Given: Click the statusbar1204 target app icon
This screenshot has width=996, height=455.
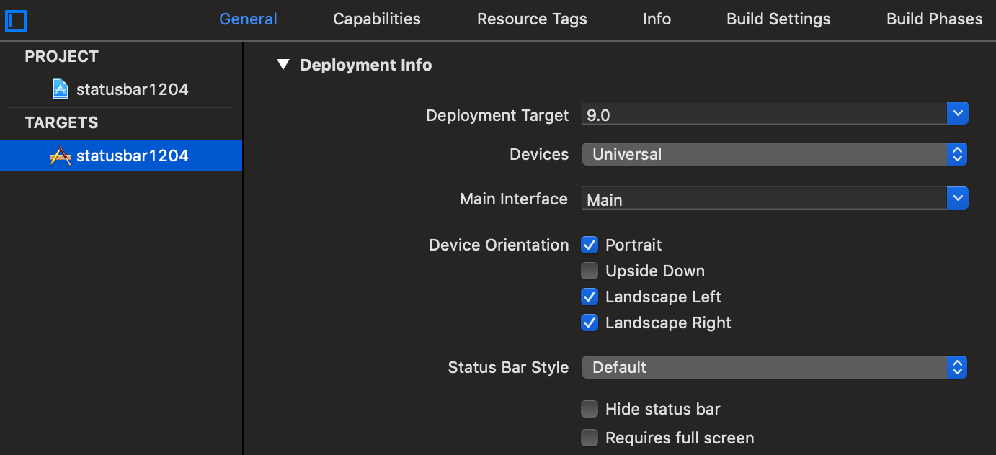Looking at the screenshot, I should tap(61, 156).
